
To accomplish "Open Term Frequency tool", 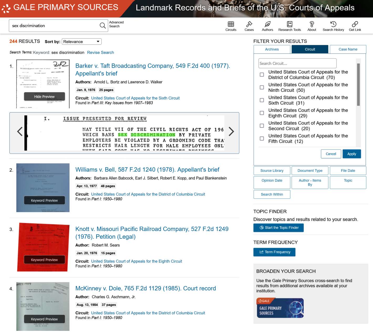I will (x=274, y=252).
